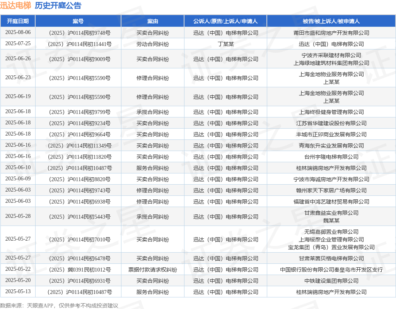This screenshot has height=309, width=396.
Task: Click the 公诉人/原告/上诉人/申请人 header
Action: pyautogui.click(x=225, y=21)
